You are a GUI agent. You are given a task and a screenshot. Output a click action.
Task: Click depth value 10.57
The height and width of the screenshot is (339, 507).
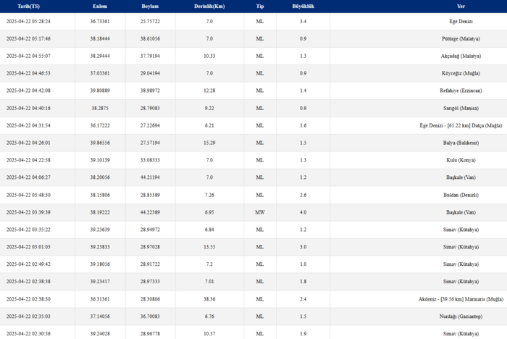[209, 334]
